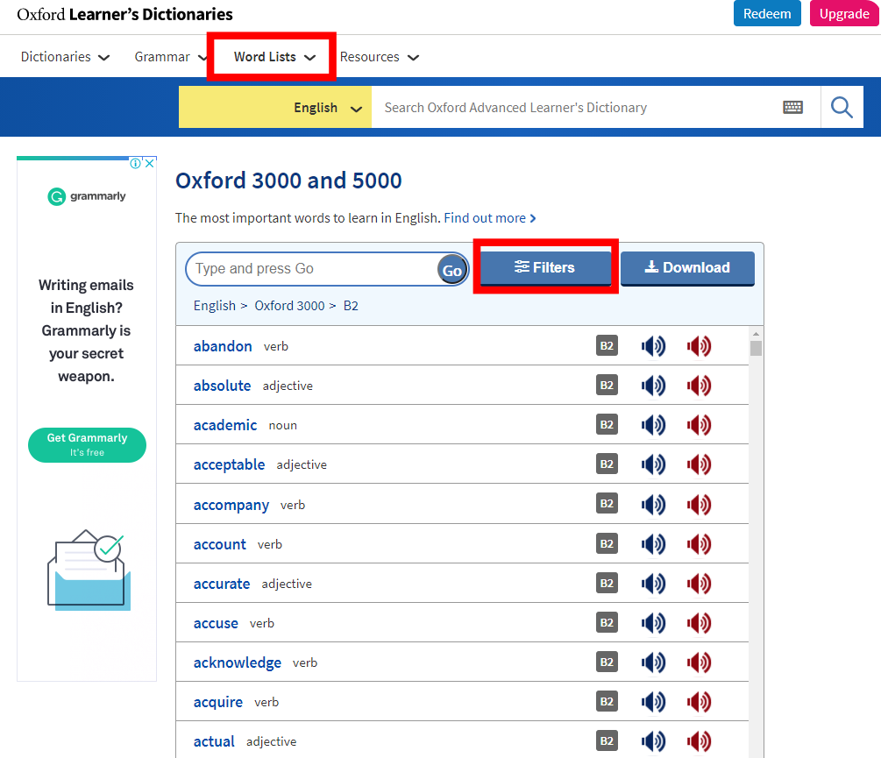The width and height of the screenshot is (881, 758).
Task: Open the word acquire
Action: [x=218, y=703]
